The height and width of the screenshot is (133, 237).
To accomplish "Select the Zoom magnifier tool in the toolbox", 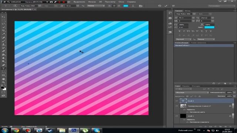I will click(3, 82).
